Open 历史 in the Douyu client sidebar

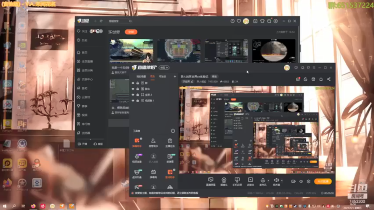click(82, 40)
